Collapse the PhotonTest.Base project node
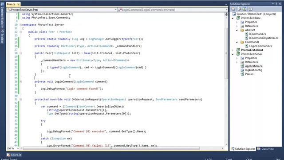The width and height of the screenshot is (284, 160). pos(233,18)
